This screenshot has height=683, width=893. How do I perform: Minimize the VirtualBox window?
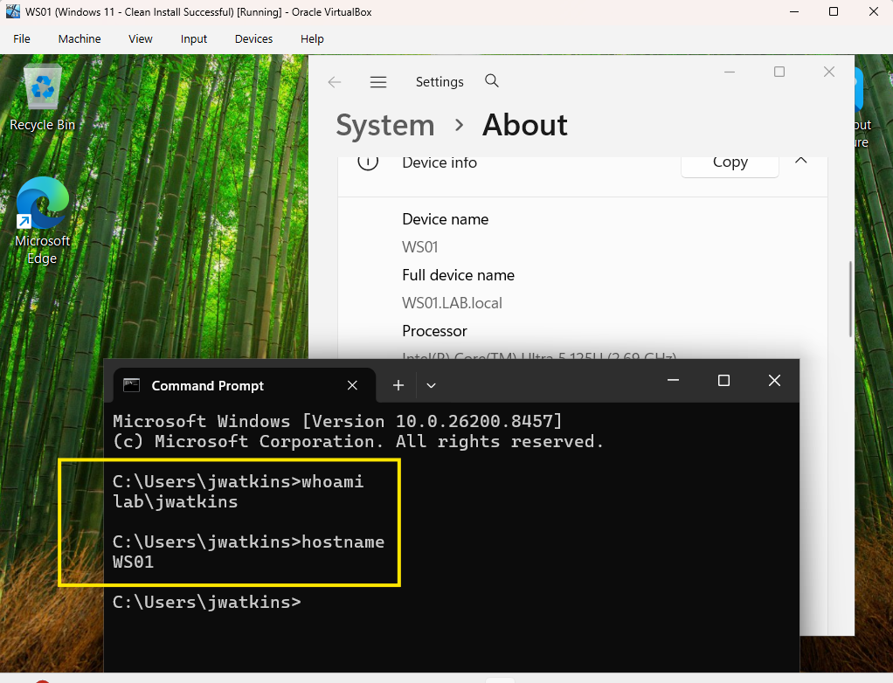794,11
